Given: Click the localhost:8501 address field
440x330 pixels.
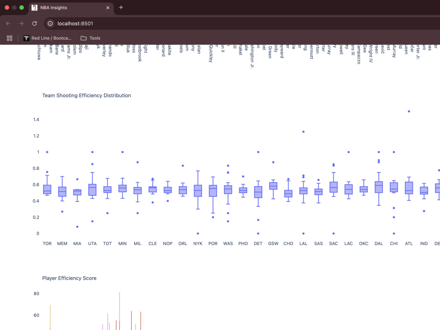Looking at the screenshot, I should (75, 24).
